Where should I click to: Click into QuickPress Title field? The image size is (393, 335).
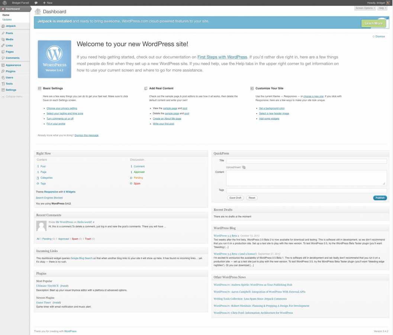coord(306,161)
